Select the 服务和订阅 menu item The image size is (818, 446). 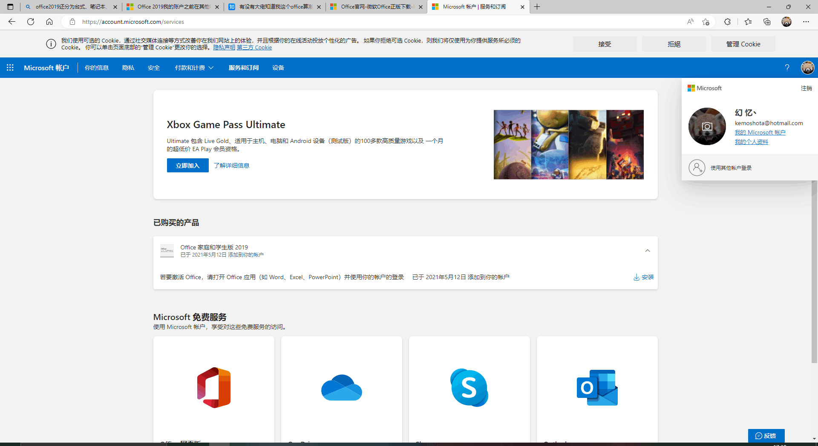244,68
